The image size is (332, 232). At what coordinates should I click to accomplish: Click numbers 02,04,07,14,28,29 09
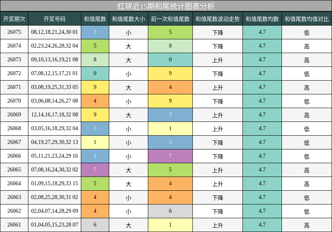[x=55, y=211]
